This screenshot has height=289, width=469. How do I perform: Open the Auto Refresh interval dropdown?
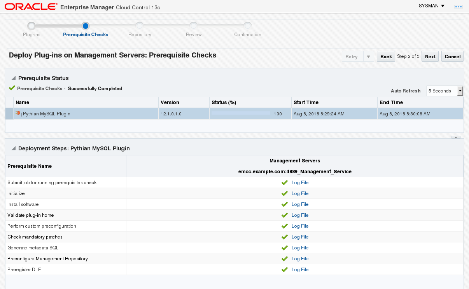click(x=460, y=91)
